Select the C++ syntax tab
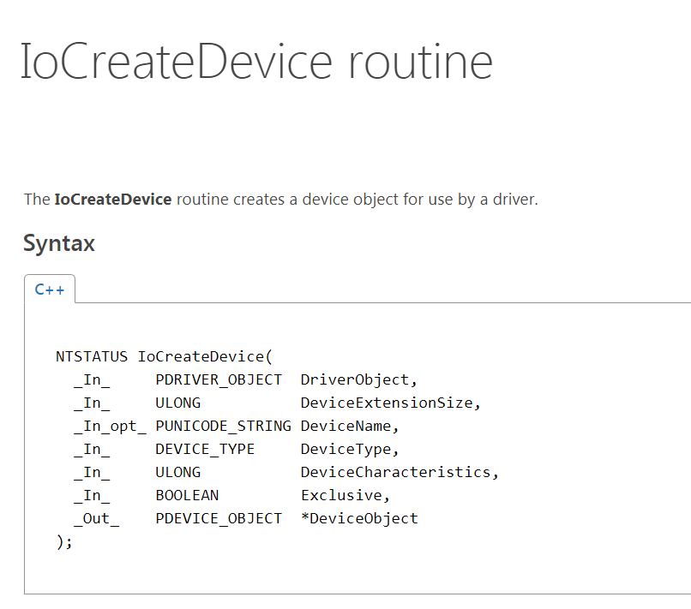Viewport: 691px width, 609px height. pyautogui.click(x=50, y=290)
